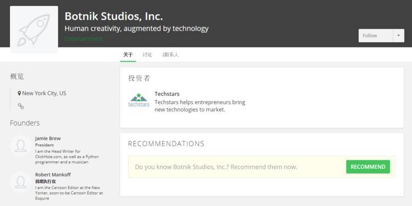The height and width of the screenshot is (206, 412).
Task: Follow Botnik Studios, Inc.
Action: point(376,36)
